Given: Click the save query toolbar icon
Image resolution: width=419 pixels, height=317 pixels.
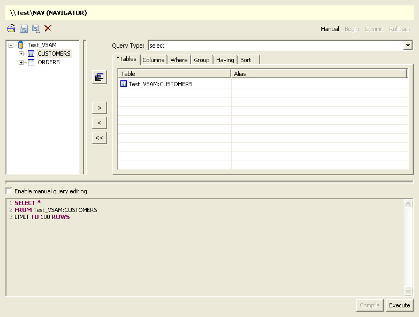Looking at the screenshot, I should coord(24,28).
